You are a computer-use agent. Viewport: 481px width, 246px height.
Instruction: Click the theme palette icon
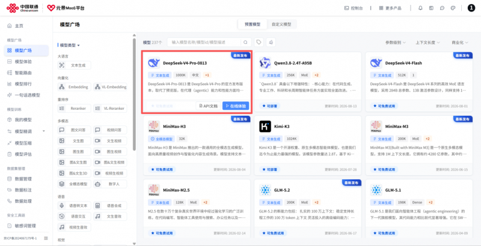pos(453,8)
